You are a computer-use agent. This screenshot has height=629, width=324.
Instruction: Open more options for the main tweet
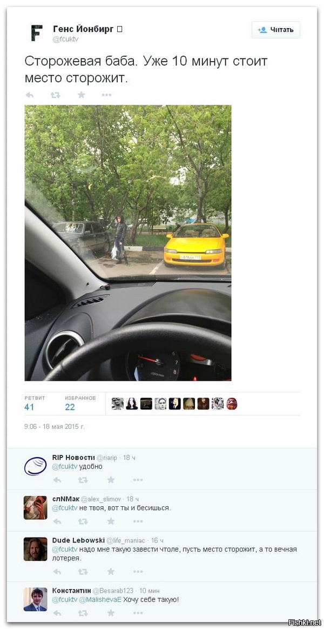click(106, 95)
